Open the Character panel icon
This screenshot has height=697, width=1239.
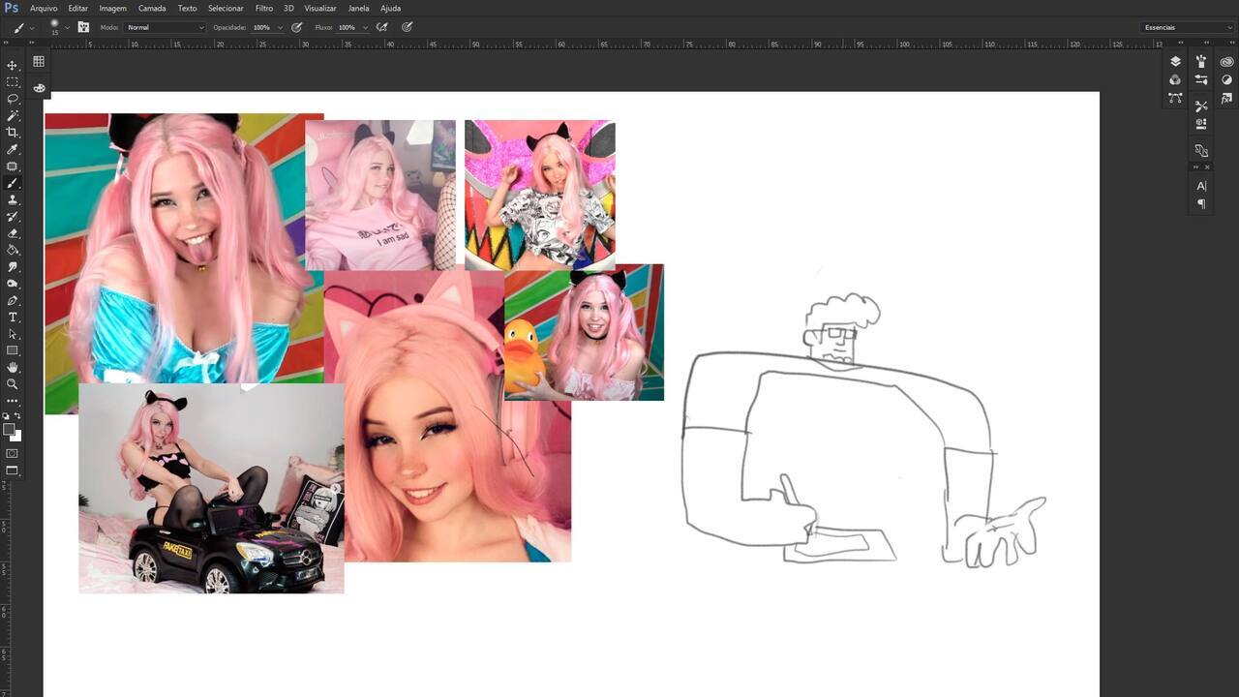click(1201, 186)
